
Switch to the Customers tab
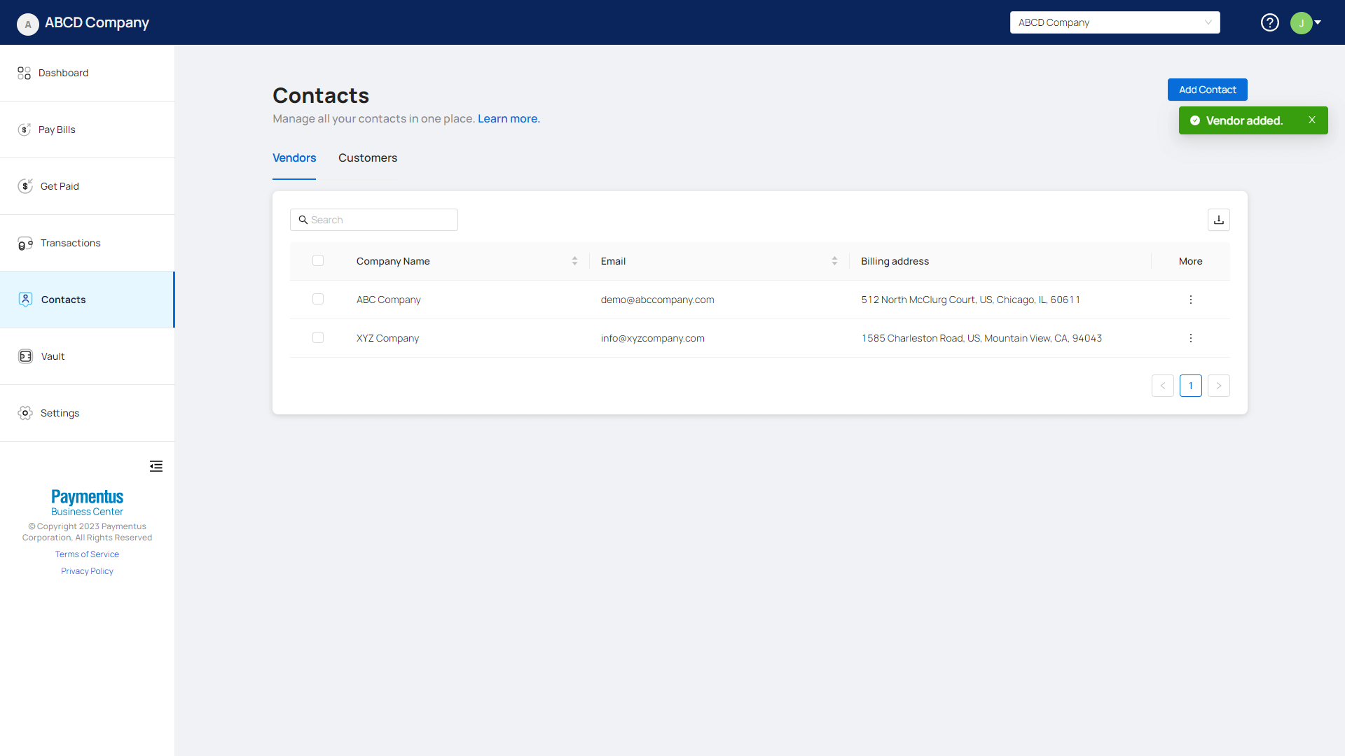367,158
